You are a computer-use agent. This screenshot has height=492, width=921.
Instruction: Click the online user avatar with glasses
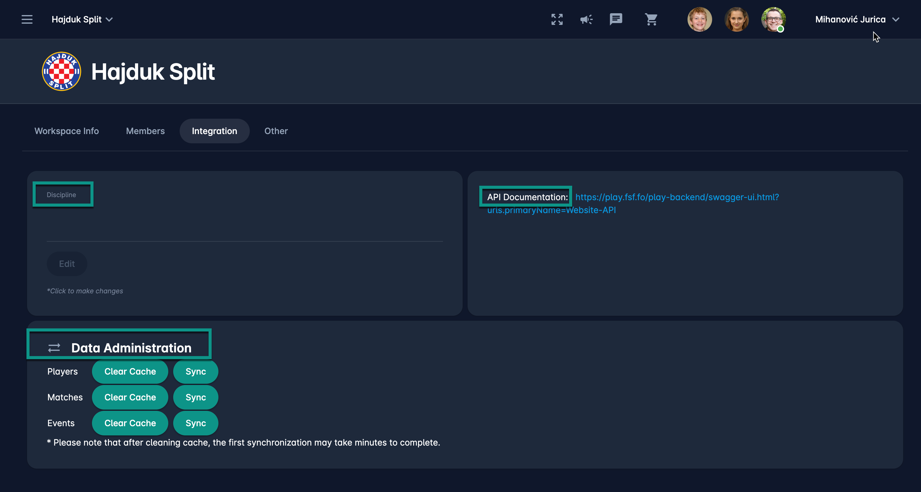click(773, 19)
